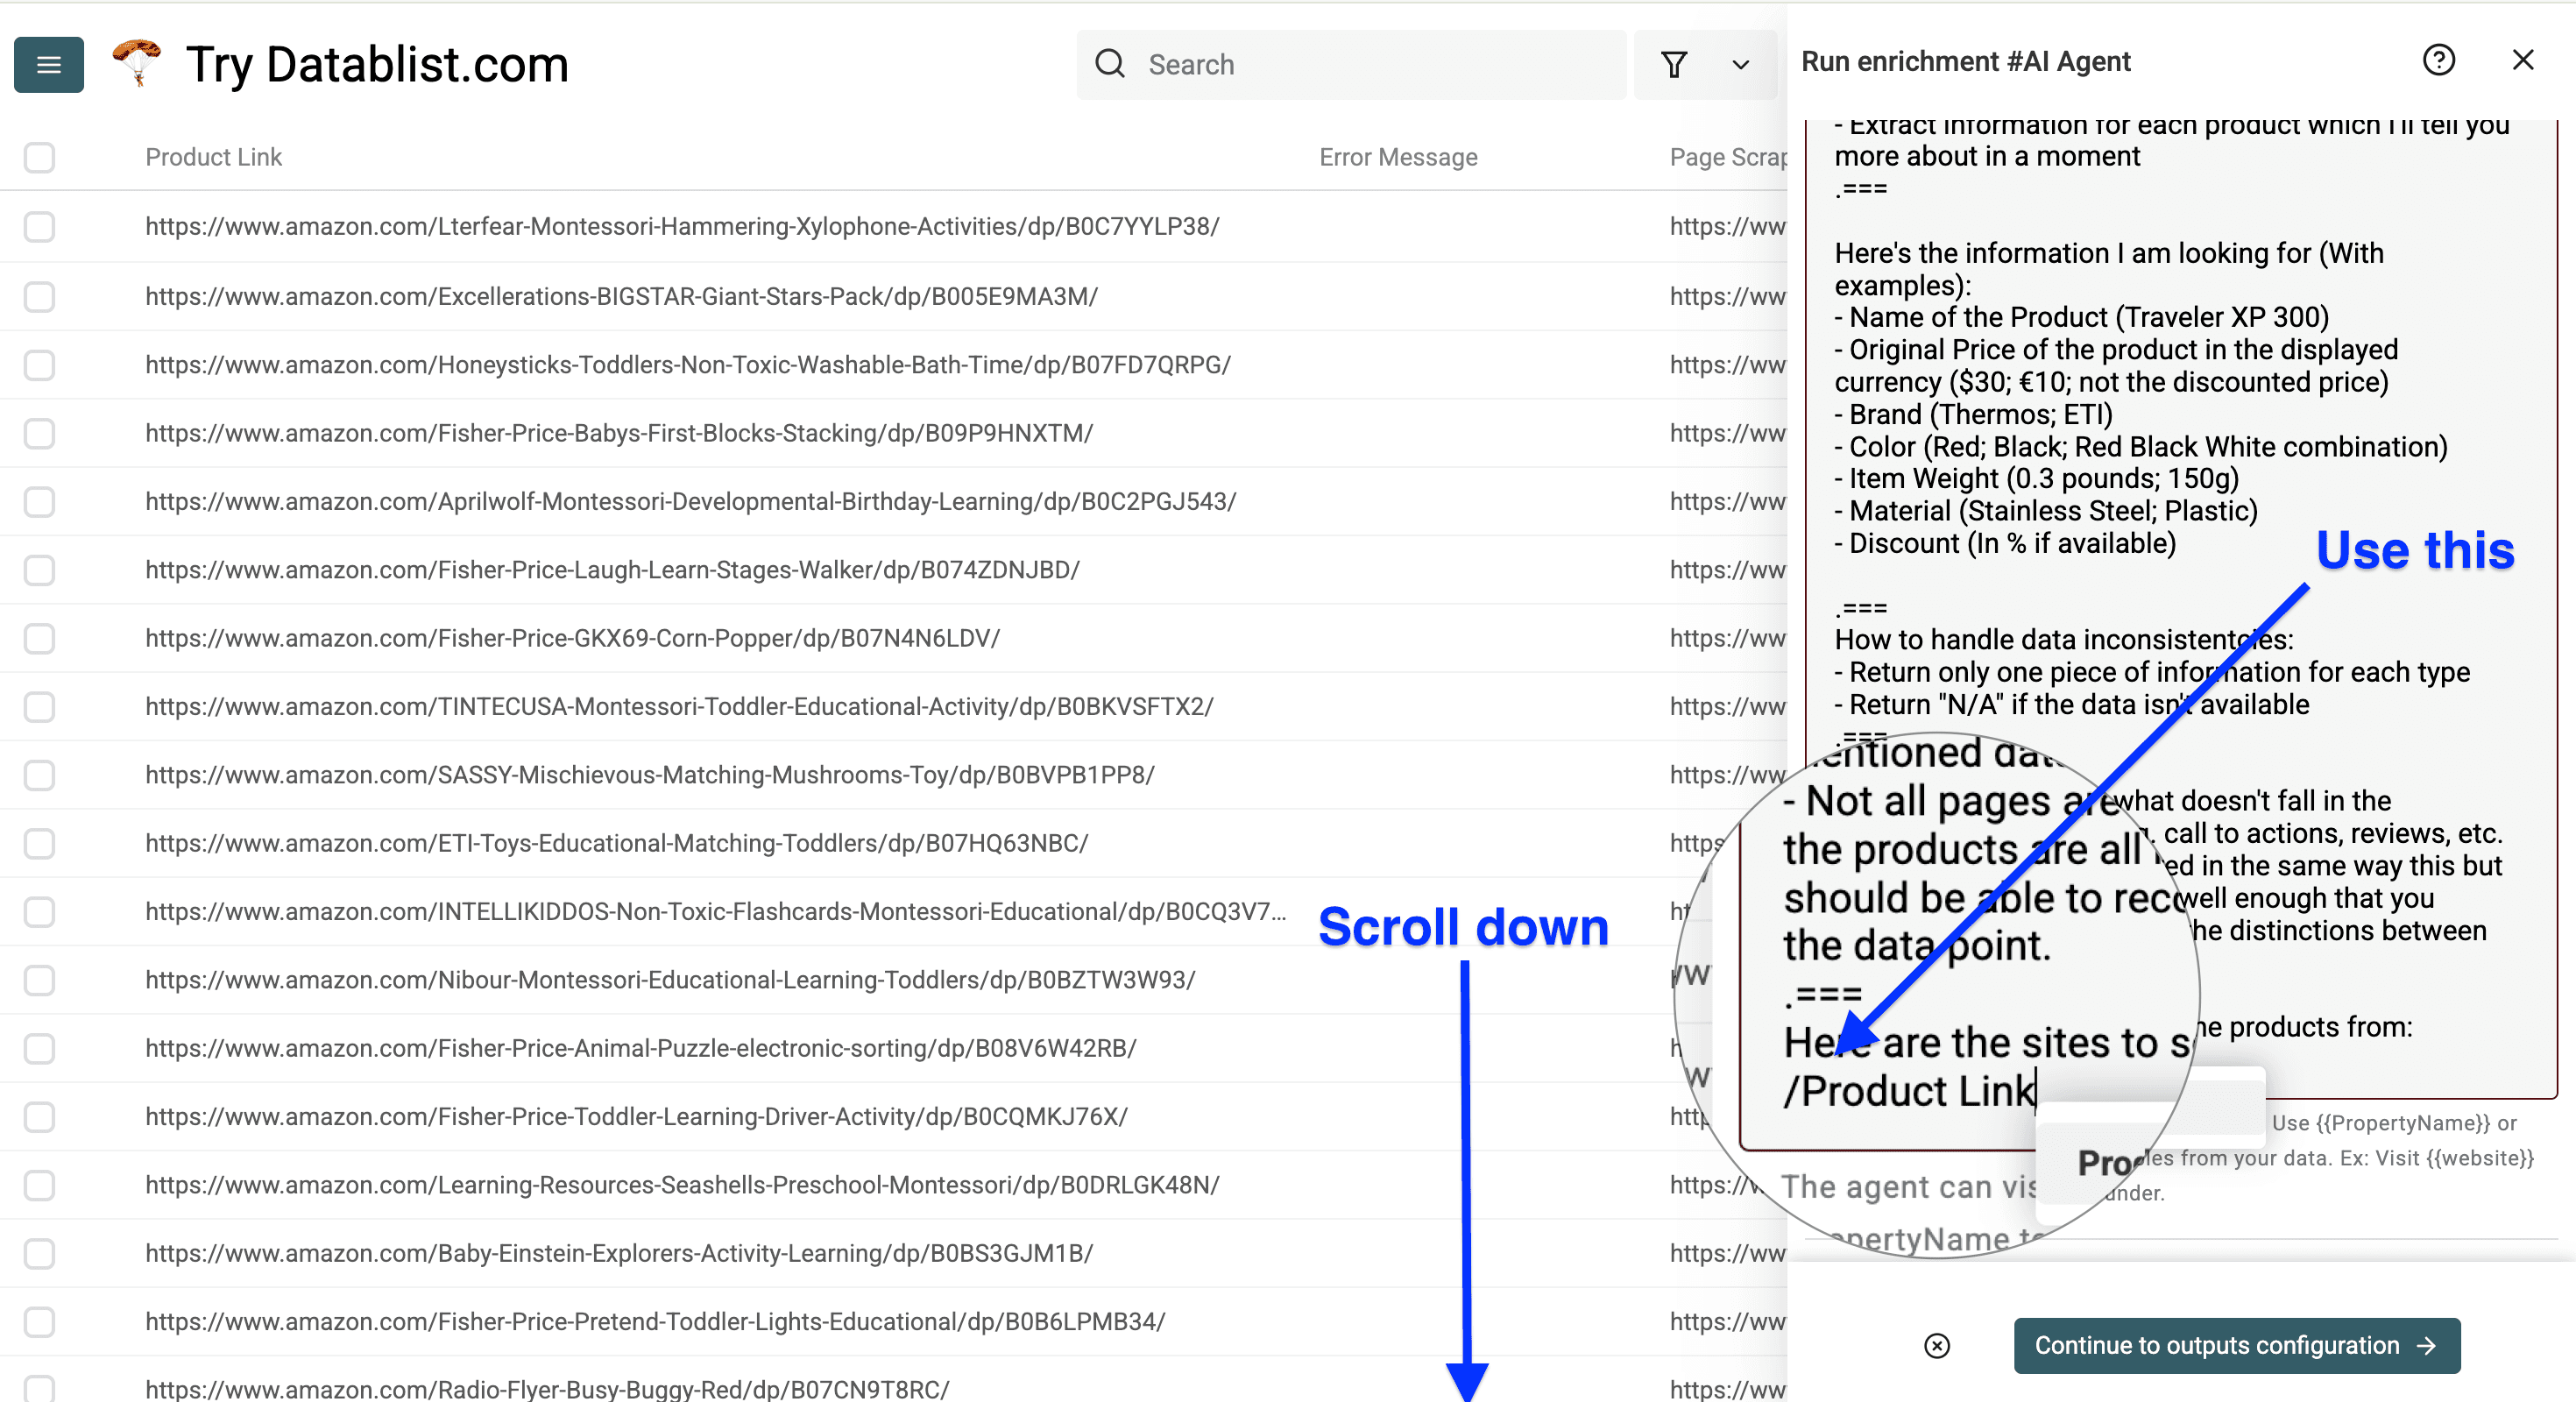
Task: Click inside the Search field
Action: [1350, 63]
